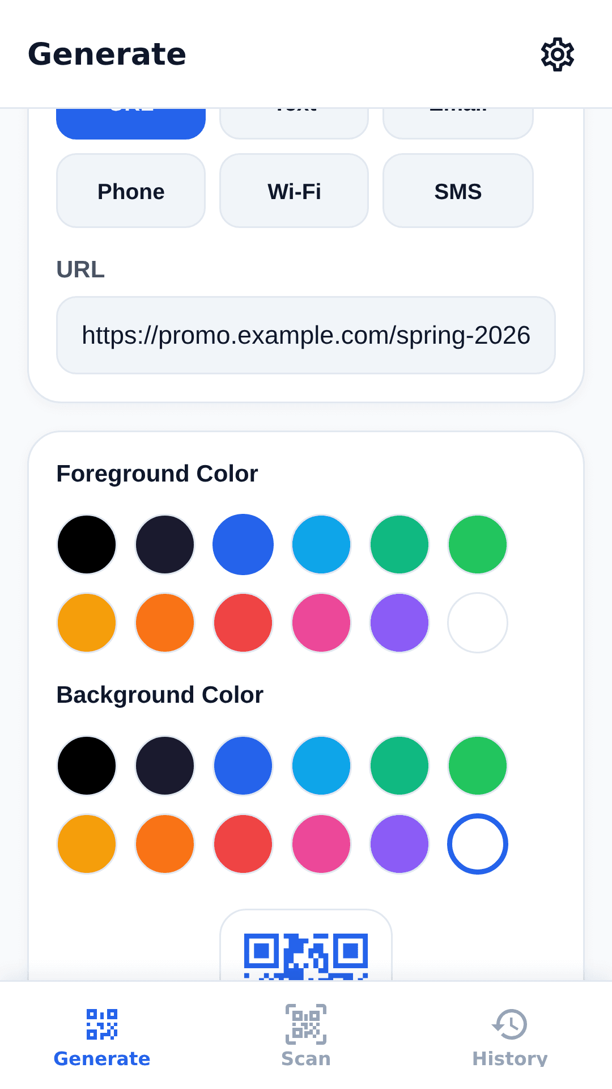The image size is (612, 1089).
Task: Choose teal green foreground color swatch
Action: coord(399,544)
